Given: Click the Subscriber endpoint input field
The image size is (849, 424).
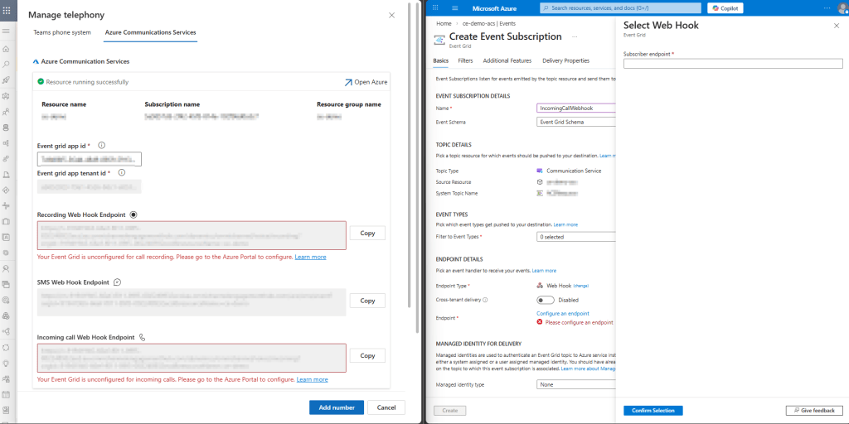Looking at the screenshot, I should (733, 64).
